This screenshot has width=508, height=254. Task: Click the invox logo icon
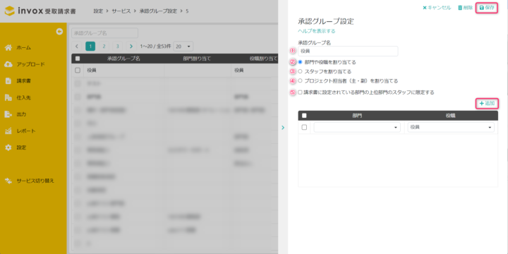[x=9, y=11]
